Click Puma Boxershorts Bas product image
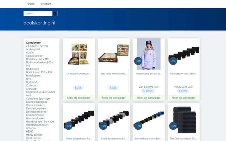This screenshot has width=226, height=141. 148,119
